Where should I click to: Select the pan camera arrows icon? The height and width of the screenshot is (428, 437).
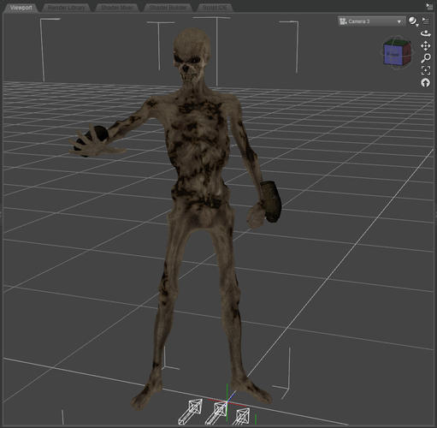coord(426,46)
